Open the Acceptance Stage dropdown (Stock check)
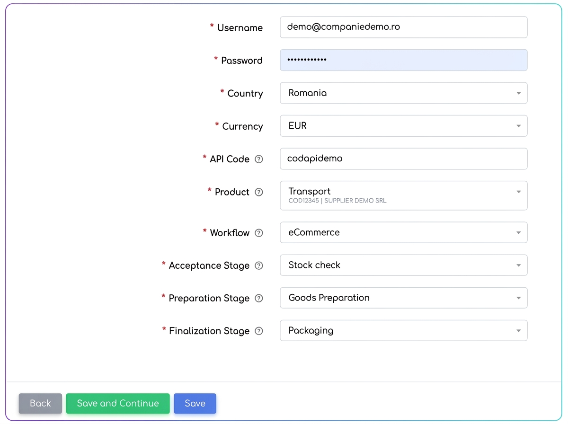The width and height of the screenshot is (568, 424). click(x=404, y=265)
